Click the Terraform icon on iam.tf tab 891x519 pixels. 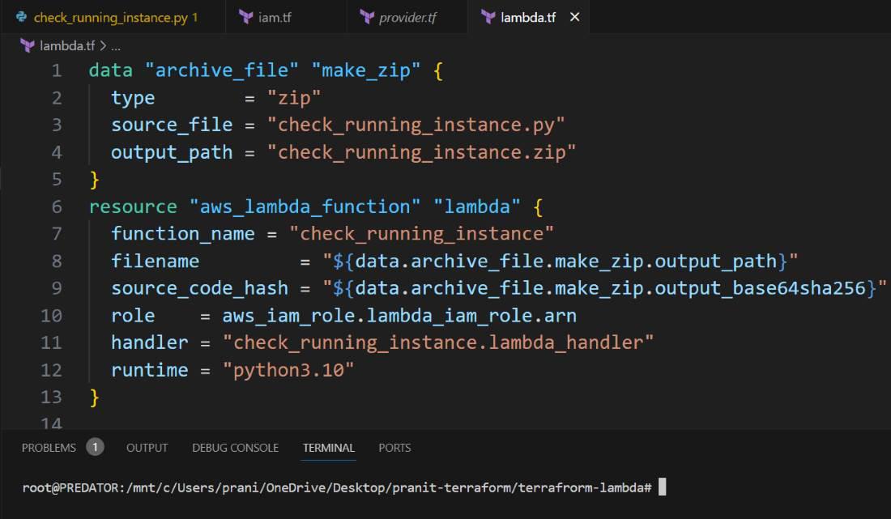(245, 18)
